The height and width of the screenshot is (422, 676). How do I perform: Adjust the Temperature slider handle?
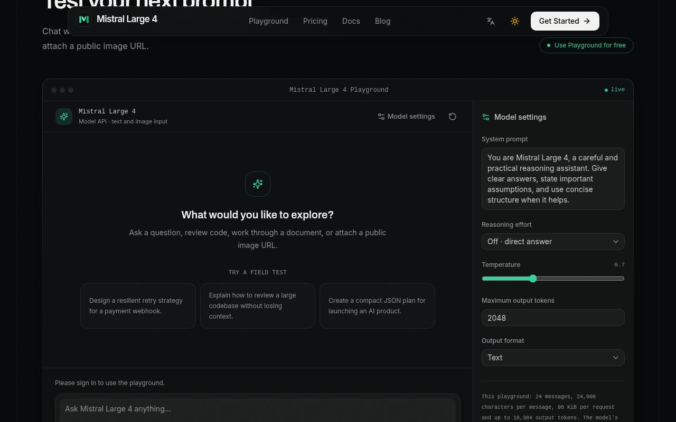pyautogui.click(x=533, y=279)
